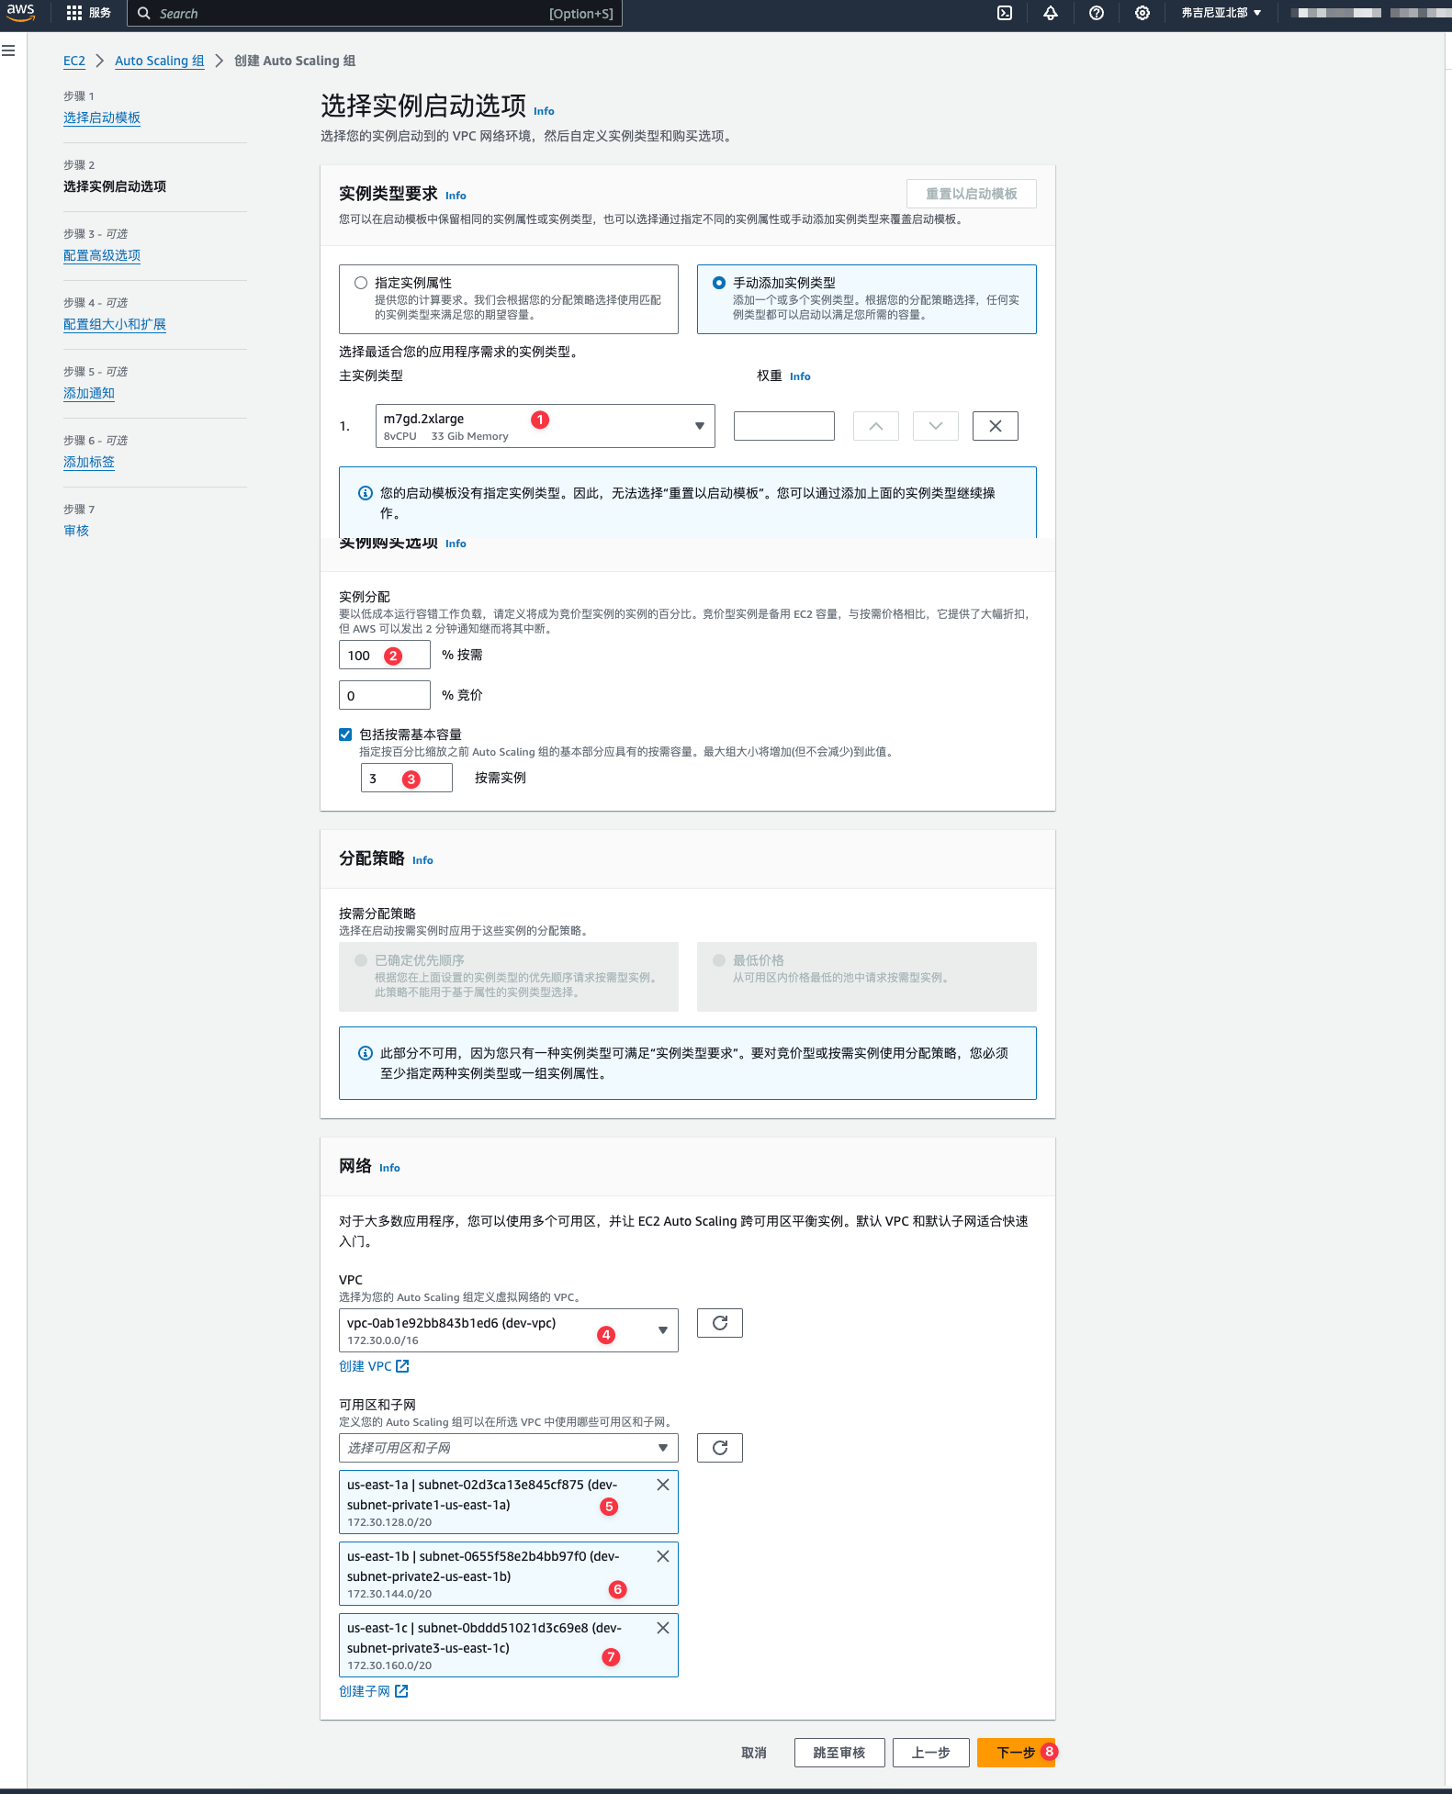Open EC2 breadcrumb link

(74, 61)
